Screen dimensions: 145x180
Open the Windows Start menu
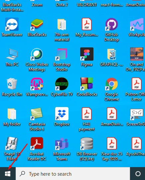(x=8, y=174)
